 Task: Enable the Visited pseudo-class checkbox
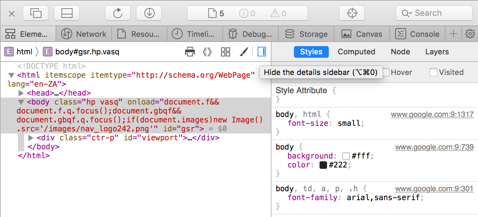(x=433, y=72)
